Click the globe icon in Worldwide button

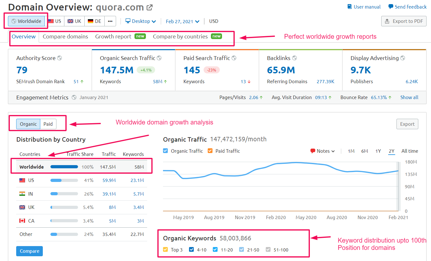[14, 21]
